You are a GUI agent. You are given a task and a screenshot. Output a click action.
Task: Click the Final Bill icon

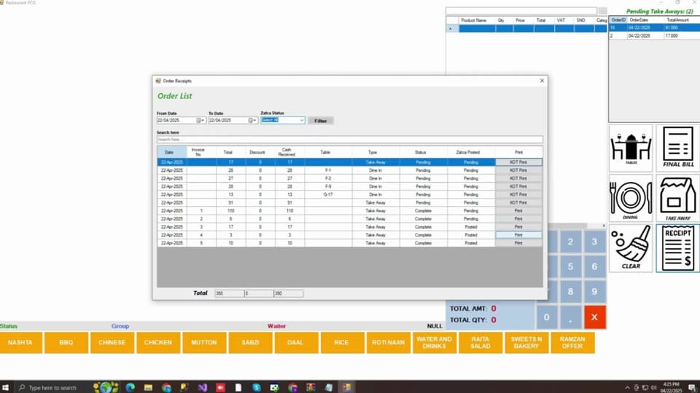(677, 148)
